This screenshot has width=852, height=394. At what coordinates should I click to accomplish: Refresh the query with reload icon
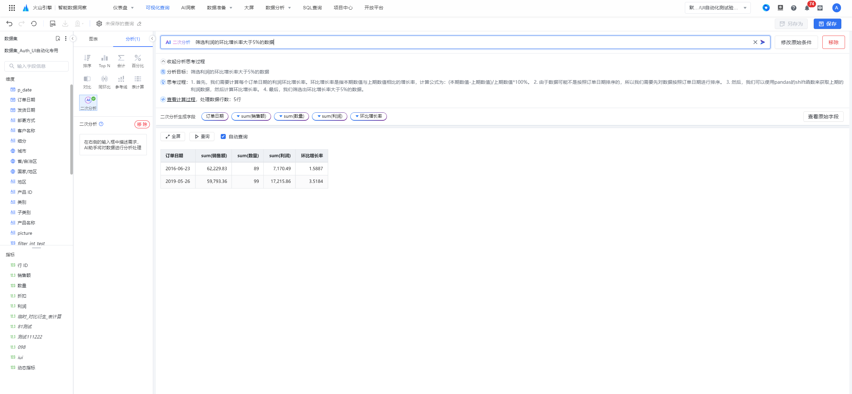point(34,24)
